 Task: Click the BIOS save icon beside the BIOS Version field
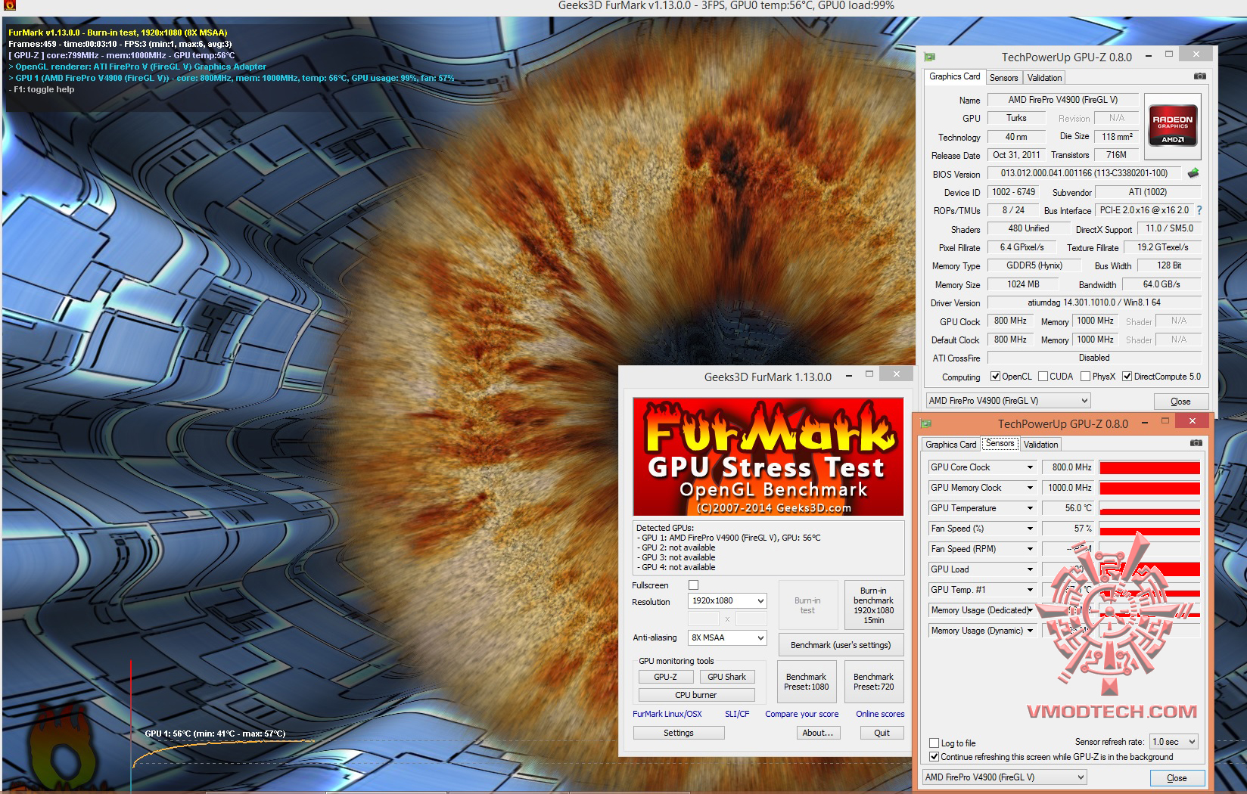pyautogui.click(x=1193, y=173)
